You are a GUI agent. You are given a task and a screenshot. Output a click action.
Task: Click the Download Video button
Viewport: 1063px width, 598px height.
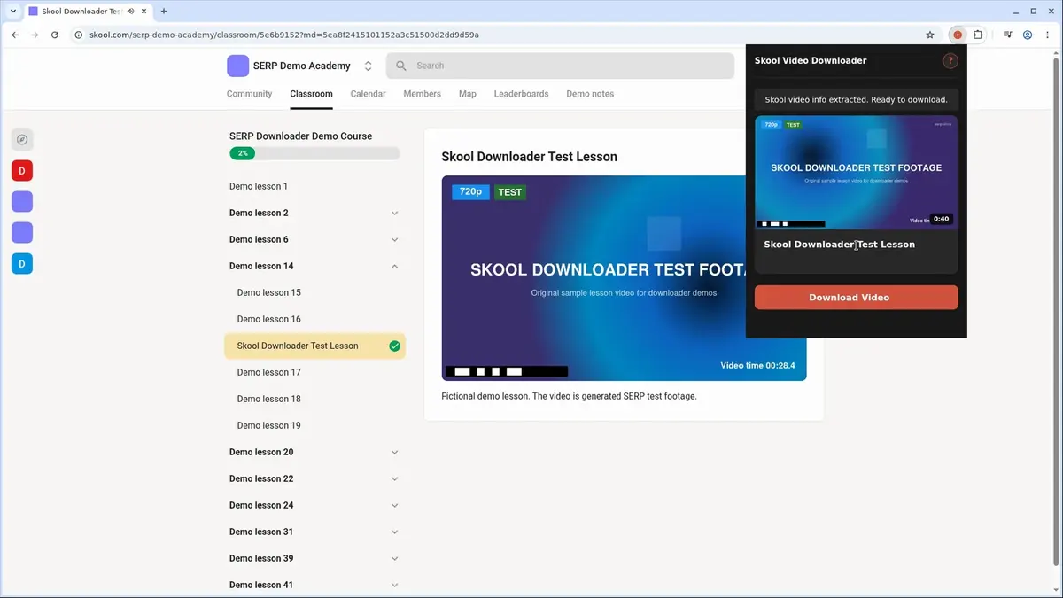tap(856, 298)
